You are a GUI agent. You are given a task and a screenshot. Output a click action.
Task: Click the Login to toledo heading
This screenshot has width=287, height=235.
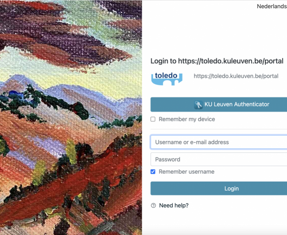[x=217, y=61]
